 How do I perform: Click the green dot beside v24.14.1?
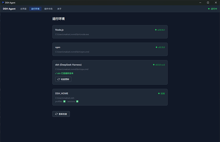156,30
